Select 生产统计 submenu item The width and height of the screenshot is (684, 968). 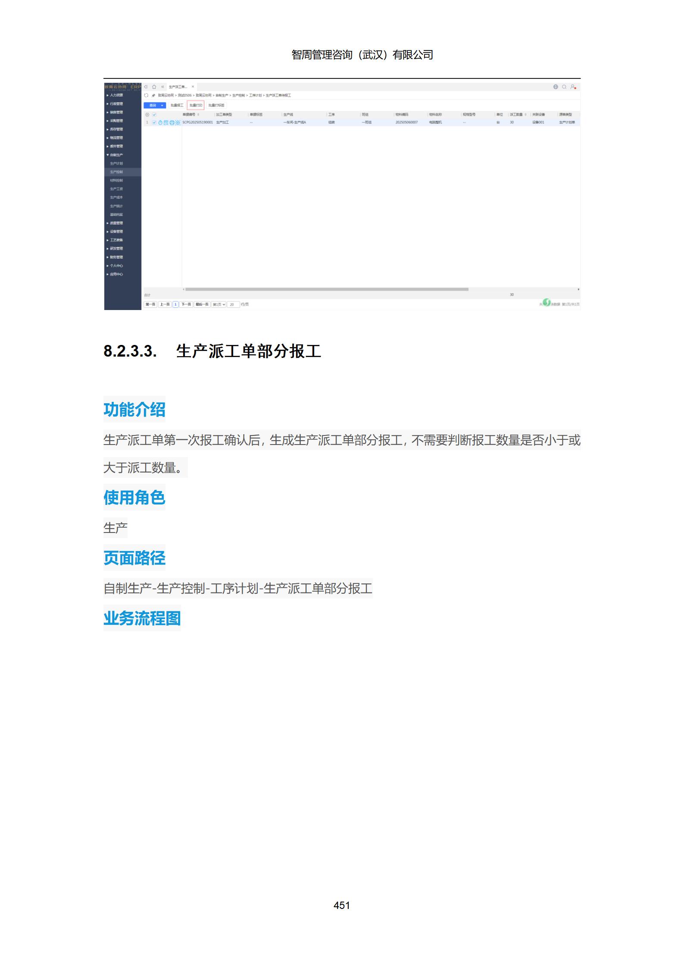tap(116, 206)
